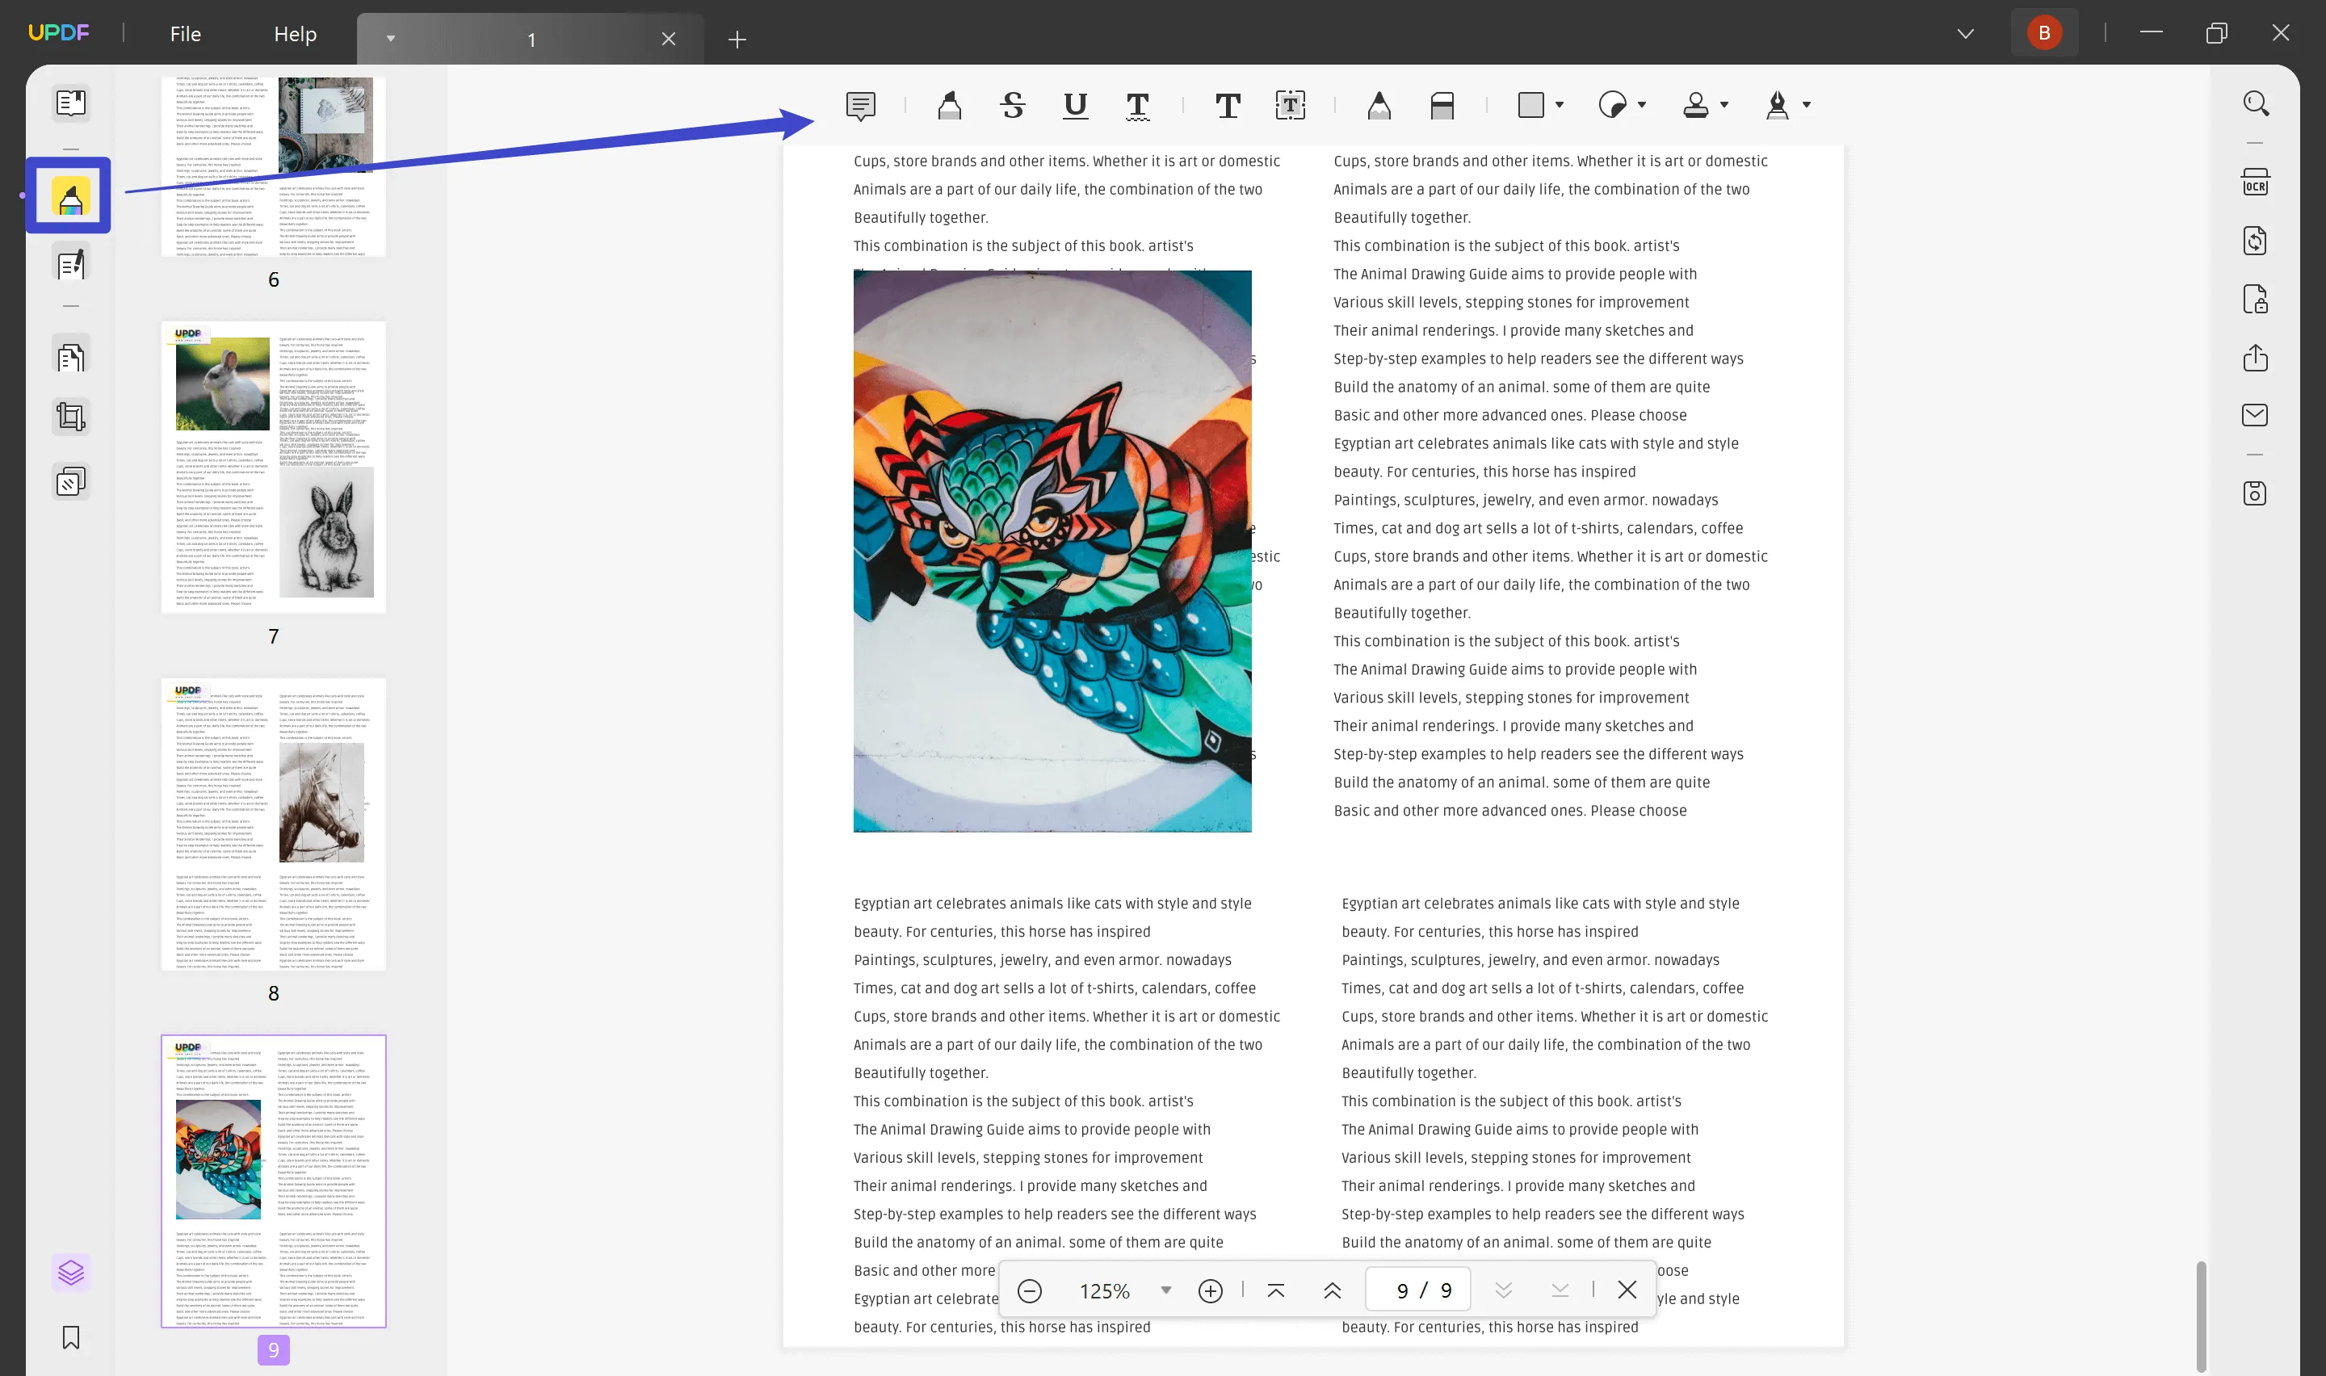Click the close current document tab
Screen dimensions: 2326x1376
[668, 38]
